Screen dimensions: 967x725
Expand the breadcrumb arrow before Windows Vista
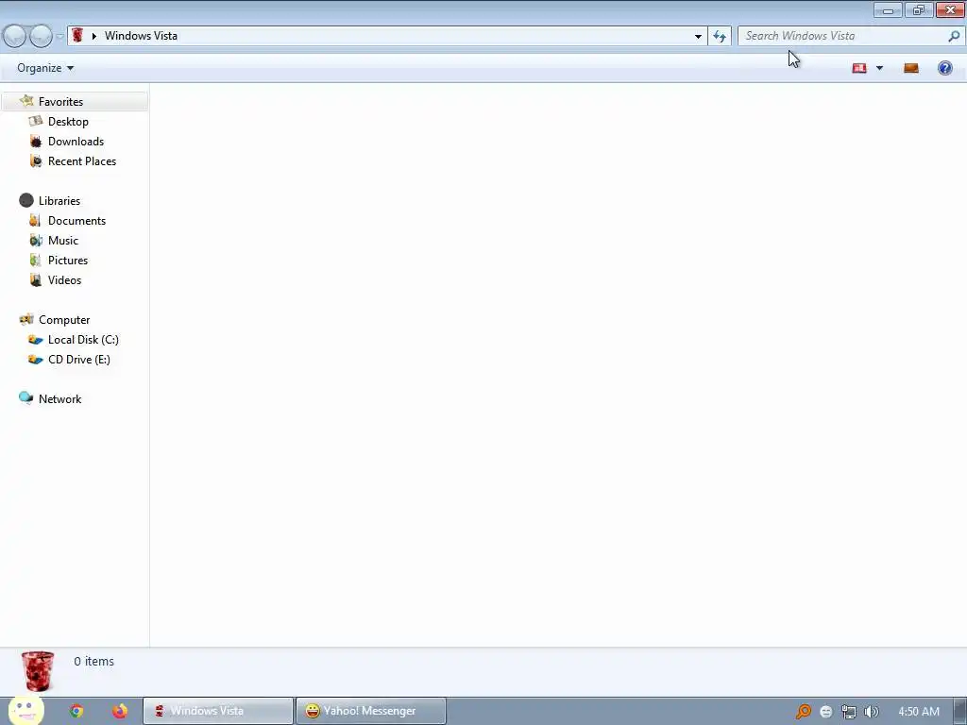pyautogui.click(x=94, y=36)
